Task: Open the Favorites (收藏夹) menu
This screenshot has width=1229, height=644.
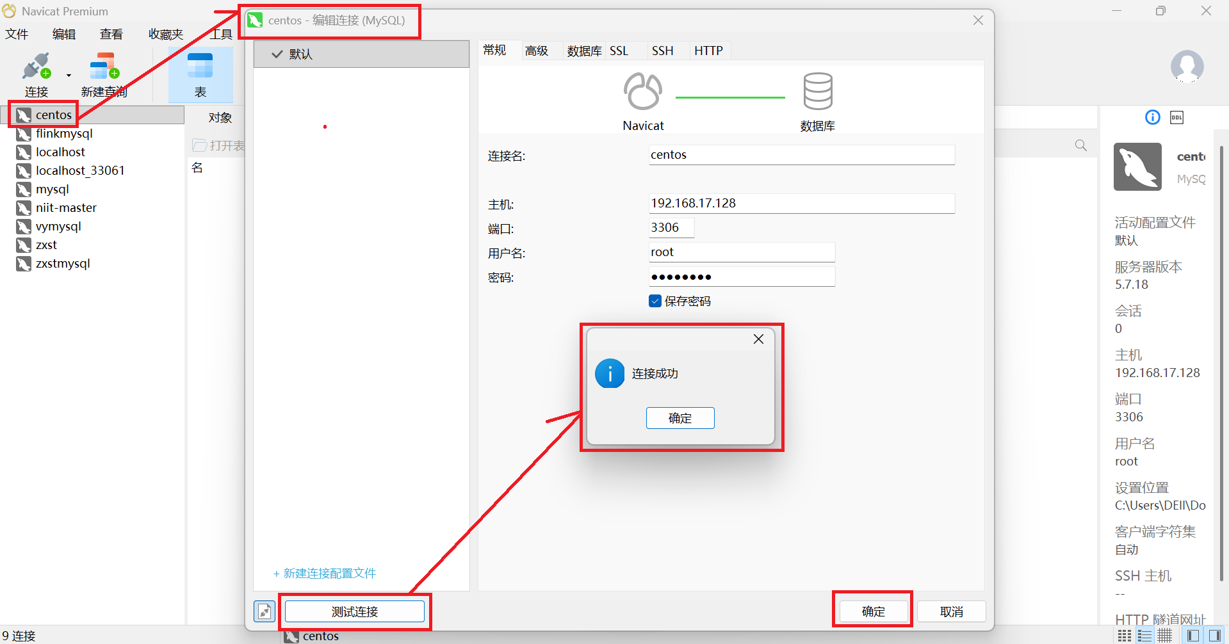Action: [166, 34]
